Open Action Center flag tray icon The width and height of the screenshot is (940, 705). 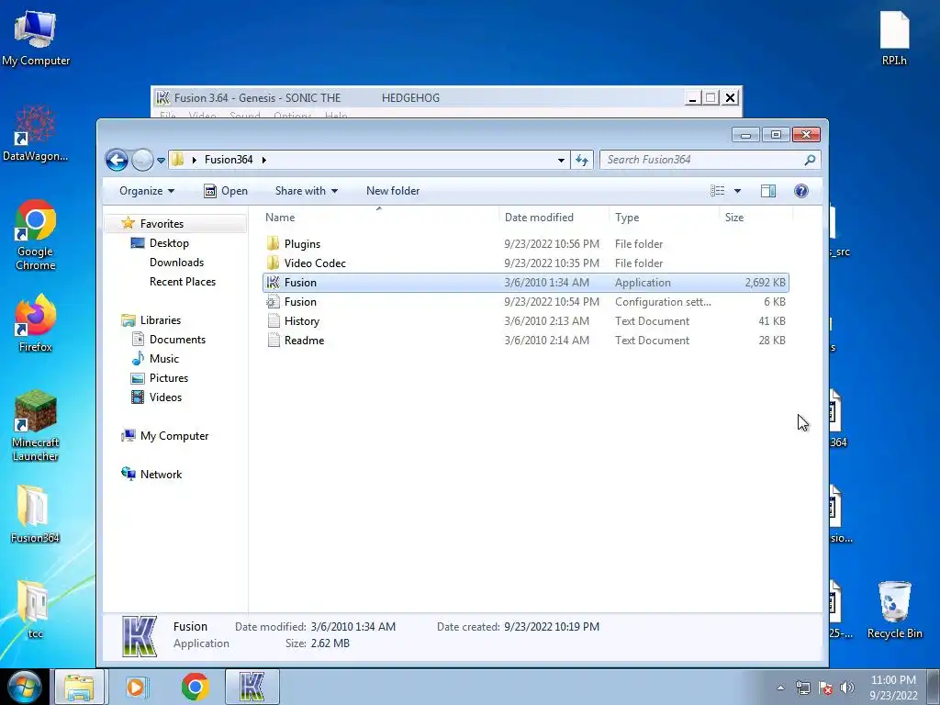825,688
